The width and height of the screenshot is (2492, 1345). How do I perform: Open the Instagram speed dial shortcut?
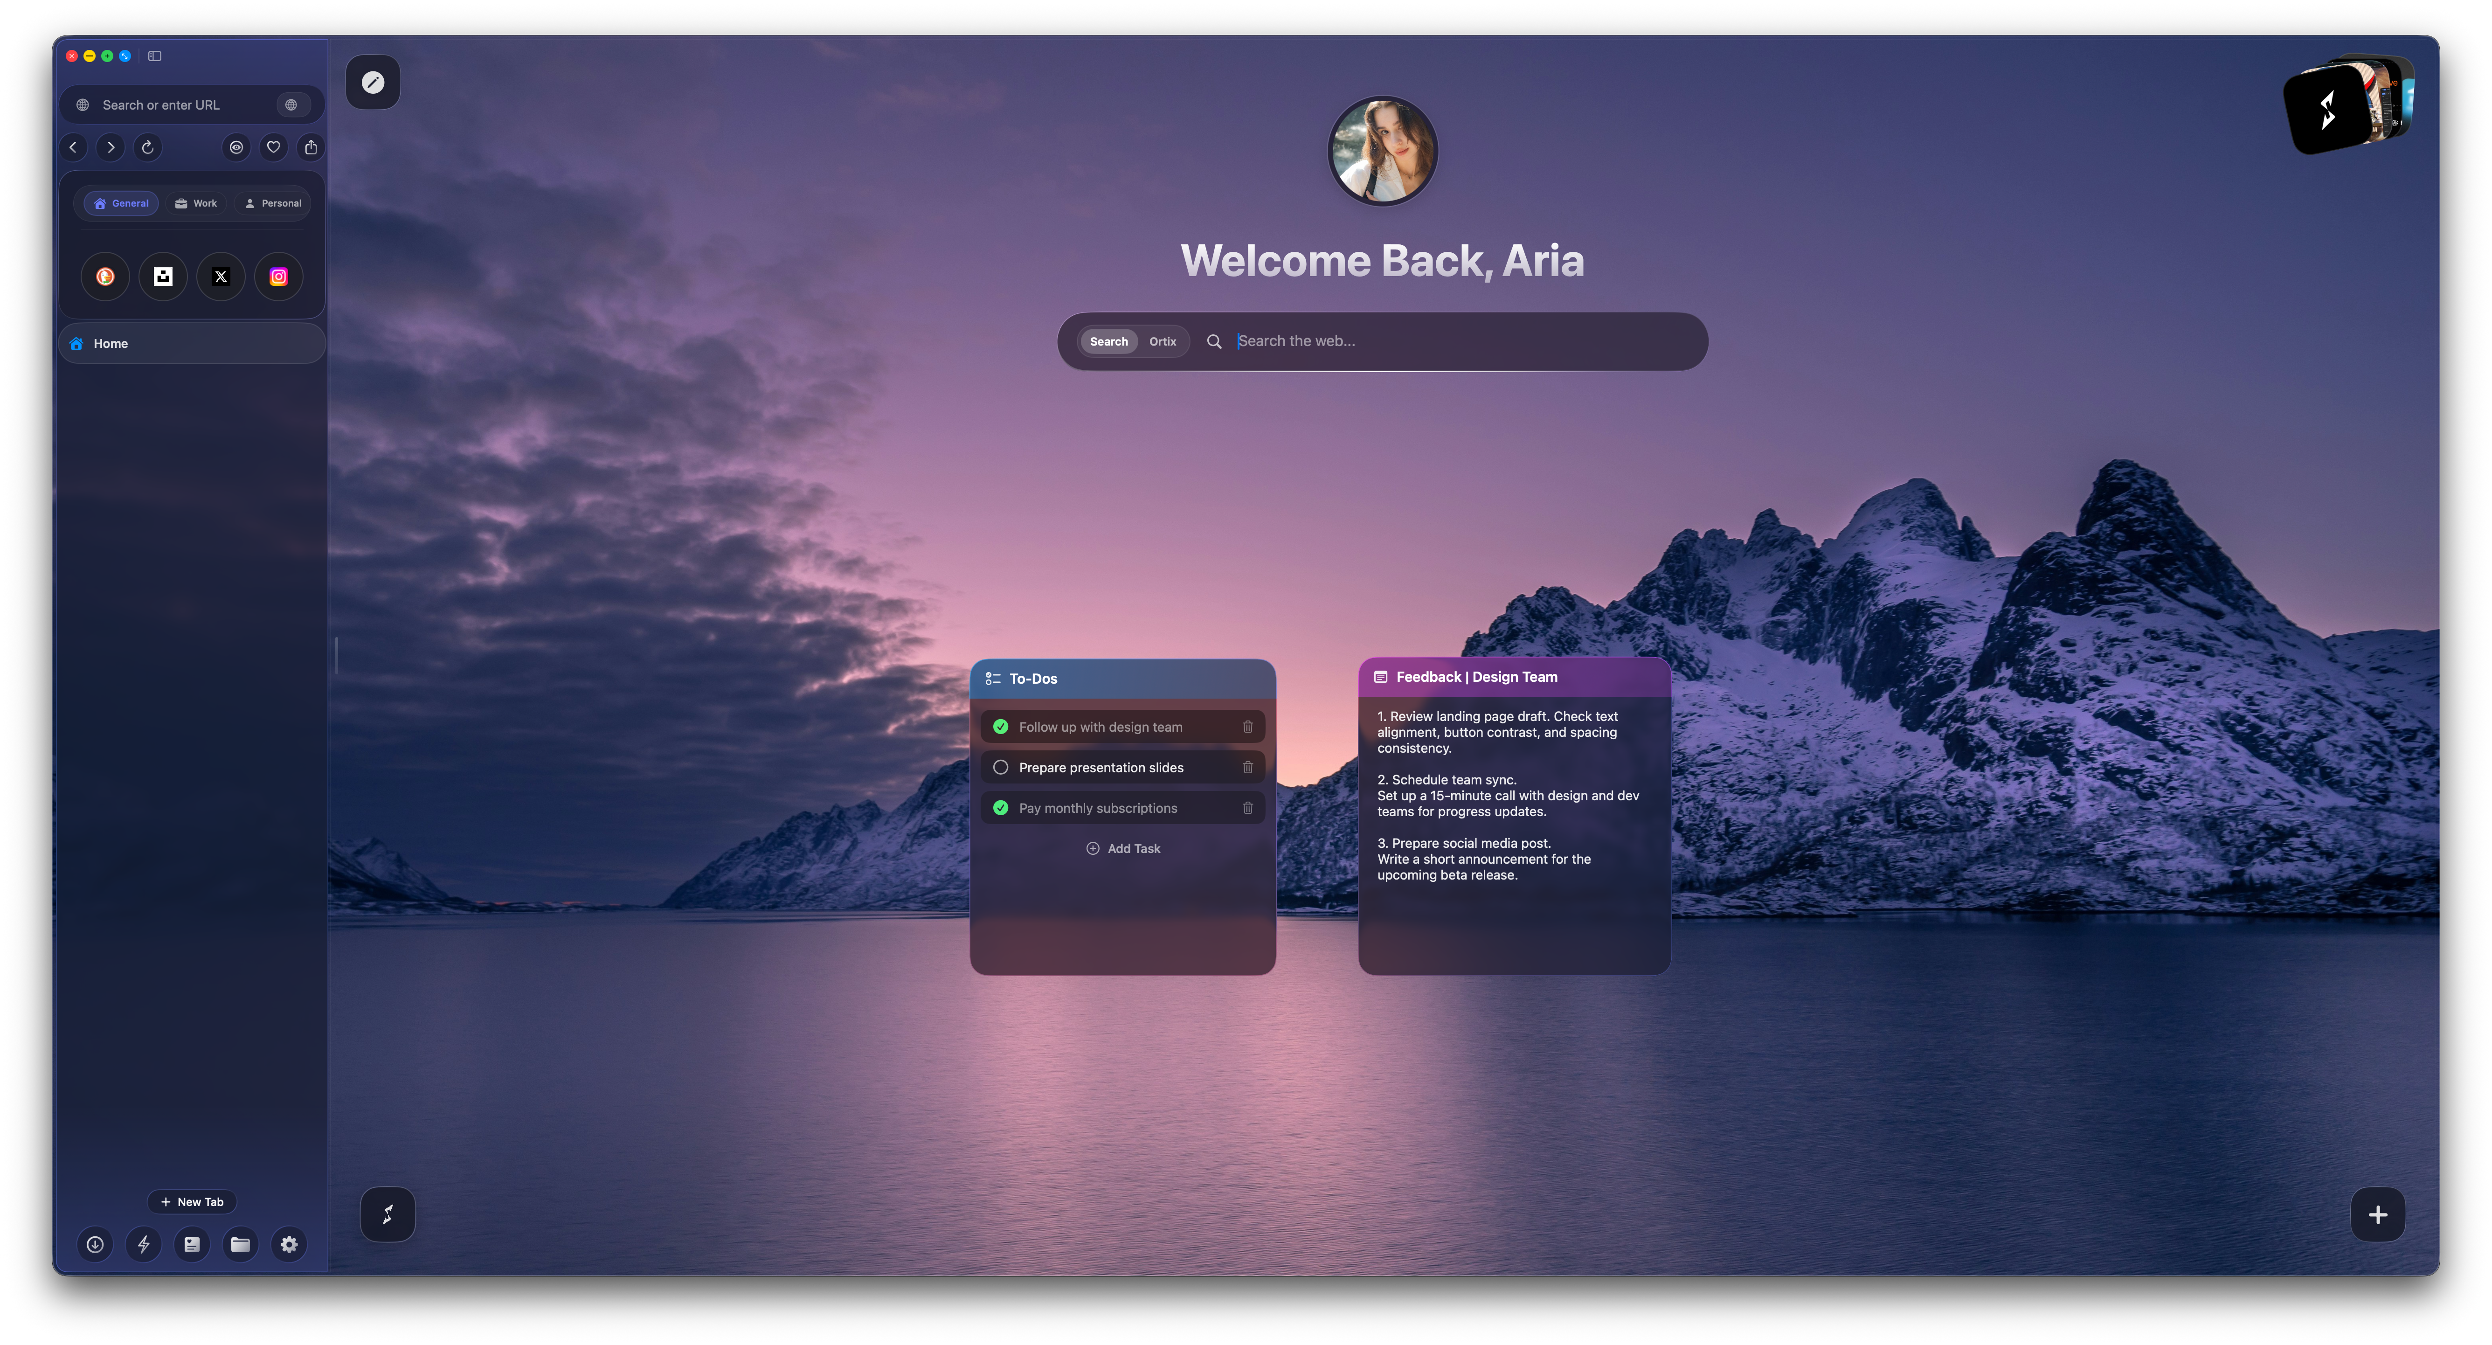[278, 277]
